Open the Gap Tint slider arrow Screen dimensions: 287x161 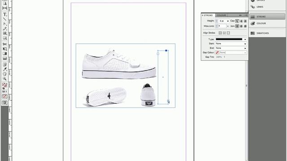point(225,57)
